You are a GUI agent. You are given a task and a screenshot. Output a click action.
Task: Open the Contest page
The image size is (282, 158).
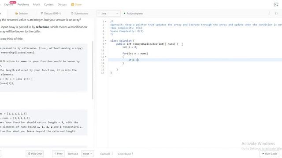tap(49, 4)
